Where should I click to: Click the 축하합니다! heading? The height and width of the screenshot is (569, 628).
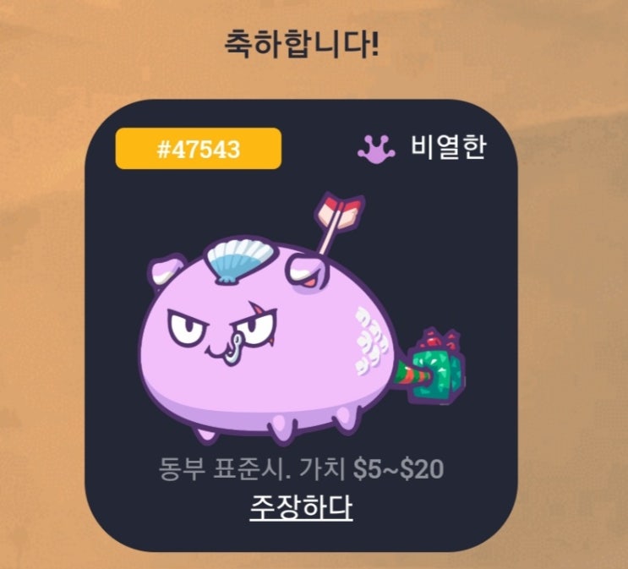point(302,45)
